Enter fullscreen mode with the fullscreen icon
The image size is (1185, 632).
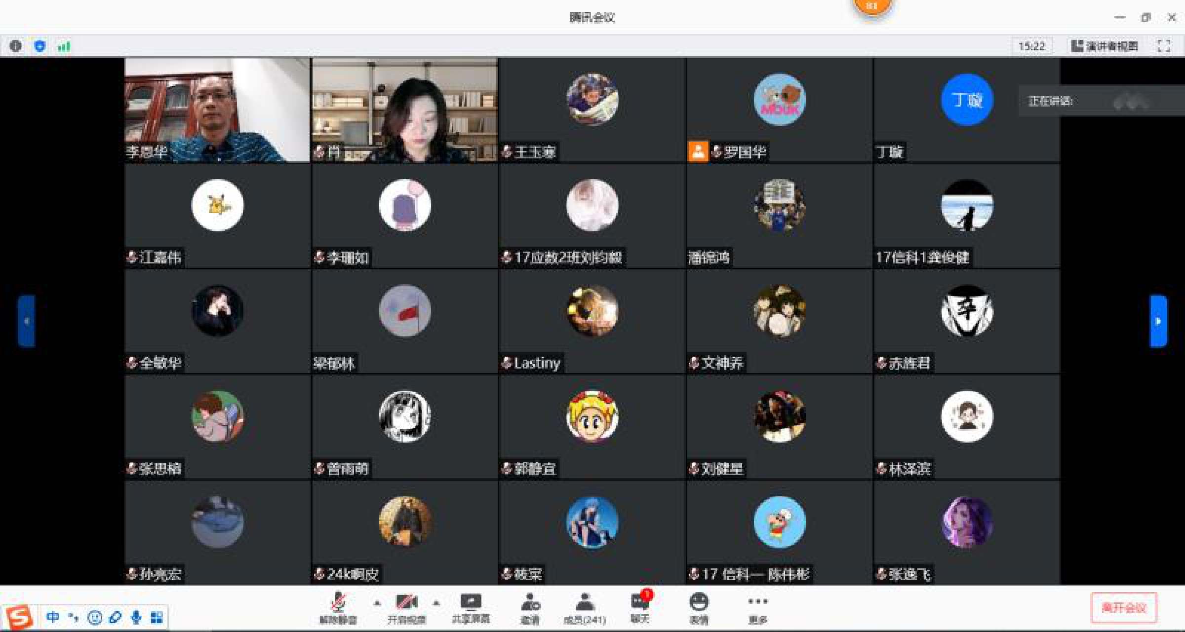tap(1164, 46)
